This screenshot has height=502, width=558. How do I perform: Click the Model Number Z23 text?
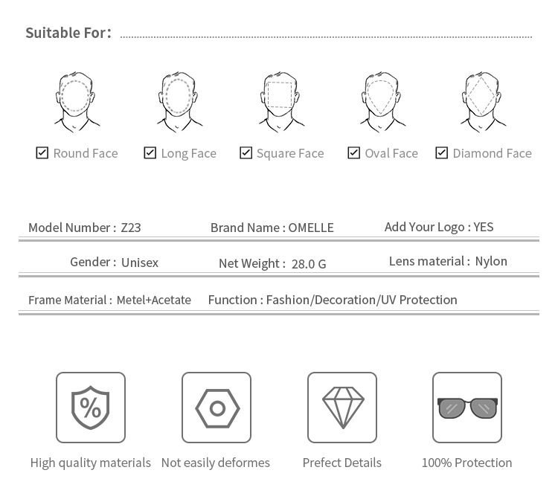pos(85,228)
